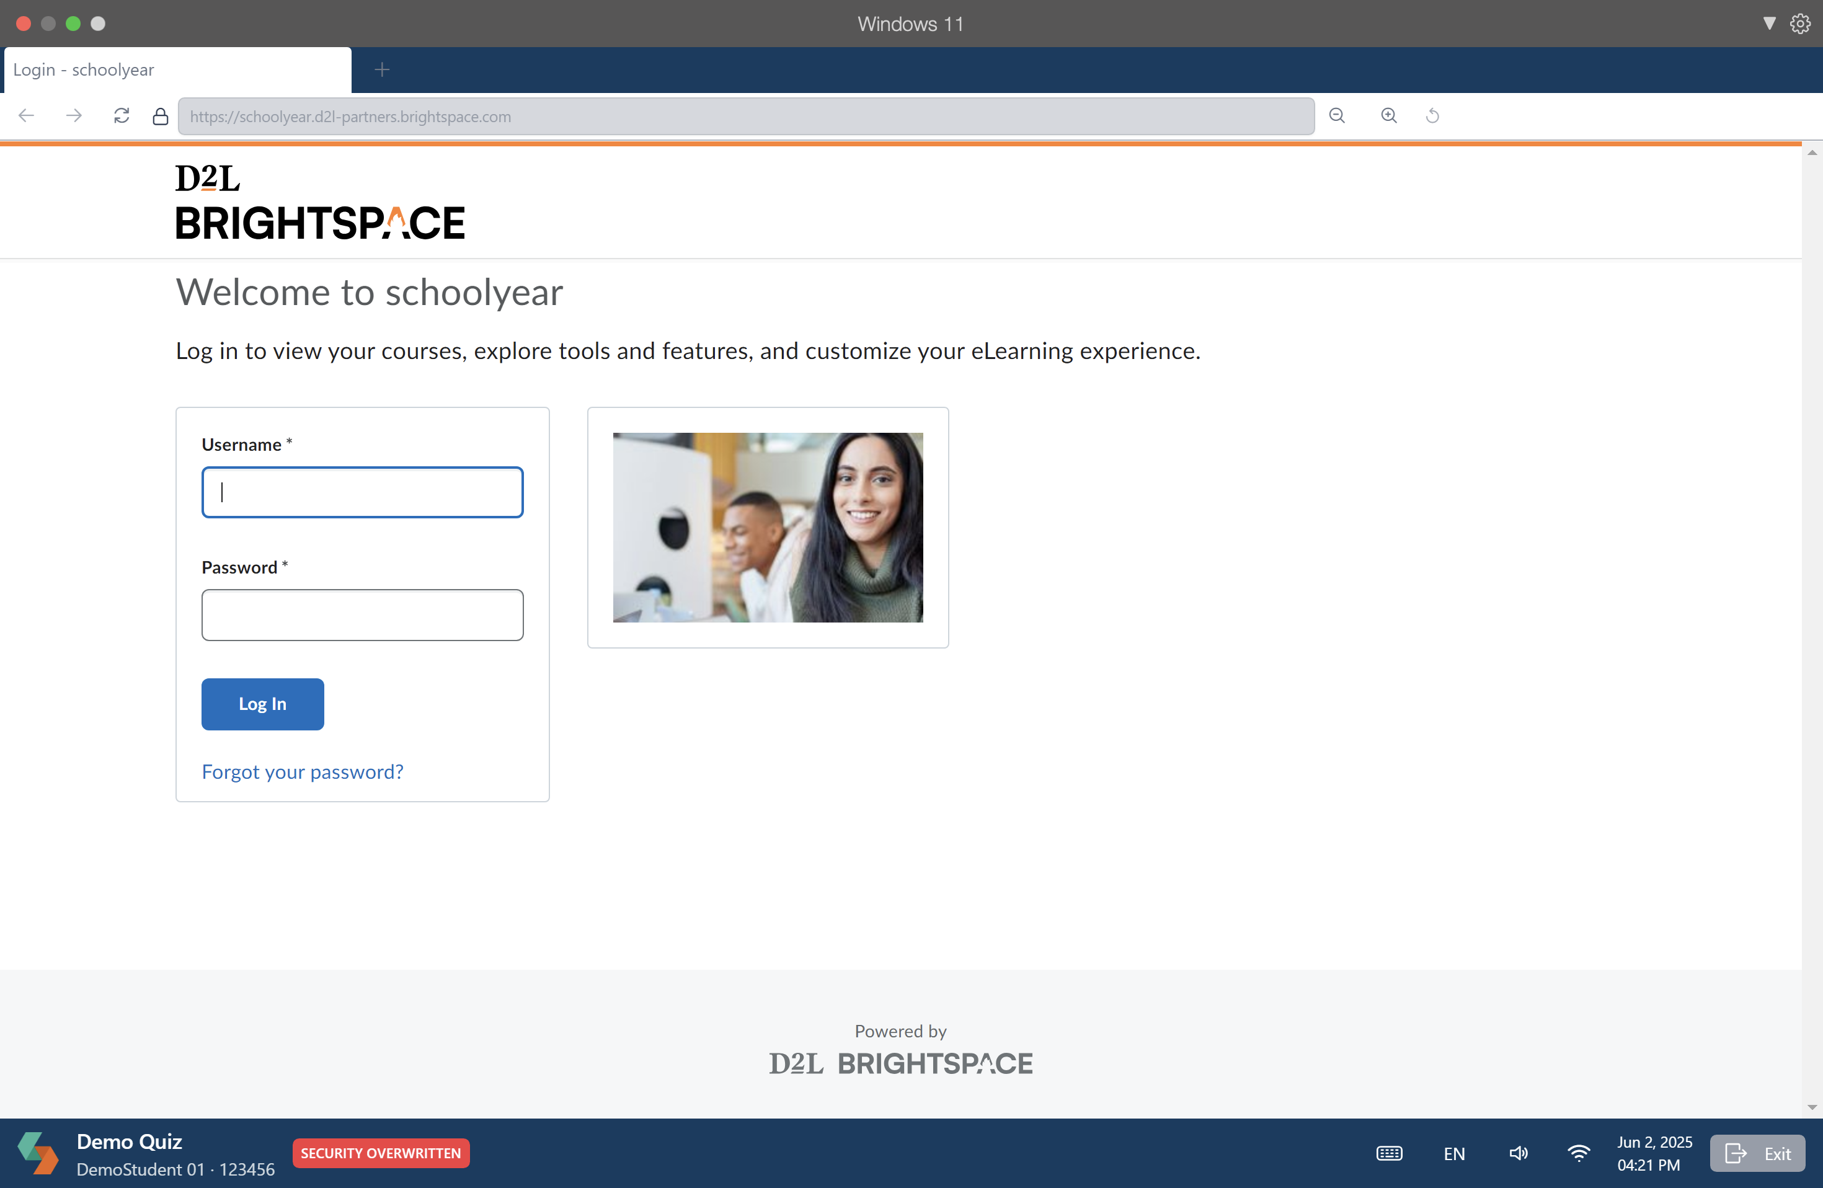Expand the title bar dropdown triangle
Viewport: 1823px width, 1188px height.
1770,24
